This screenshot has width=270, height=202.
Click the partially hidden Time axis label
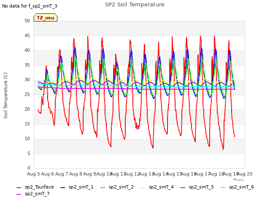pos(239,180)
